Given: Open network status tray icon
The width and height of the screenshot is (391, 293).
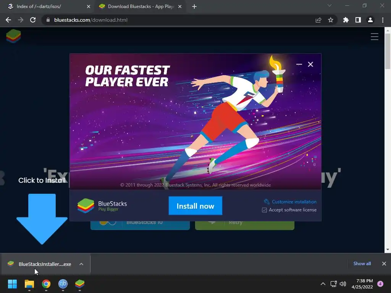Looking at the screenshot, I should tap(333, 284).
